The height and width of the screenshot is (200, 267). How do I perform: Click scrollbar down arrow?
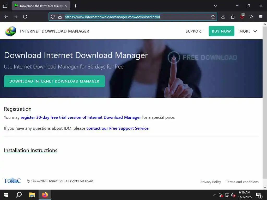(x=265, y=187)
